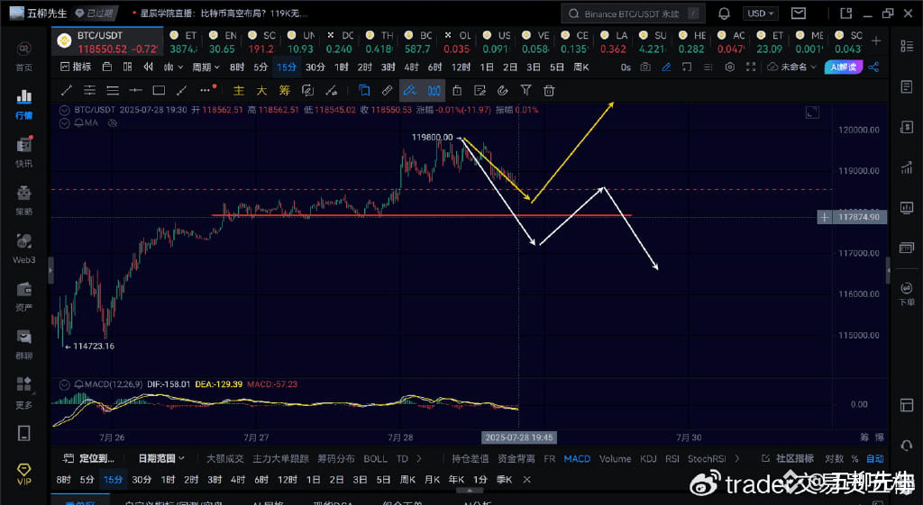Add a new ticker tab with plus
This screenshot has width=923, height=505.
tap(876, 41)
